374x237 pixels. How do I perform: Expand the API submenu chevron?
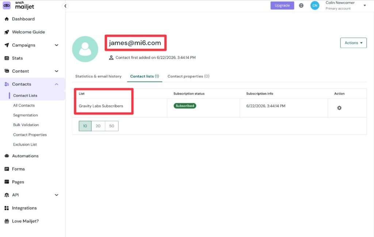click(x=57, y=195)
